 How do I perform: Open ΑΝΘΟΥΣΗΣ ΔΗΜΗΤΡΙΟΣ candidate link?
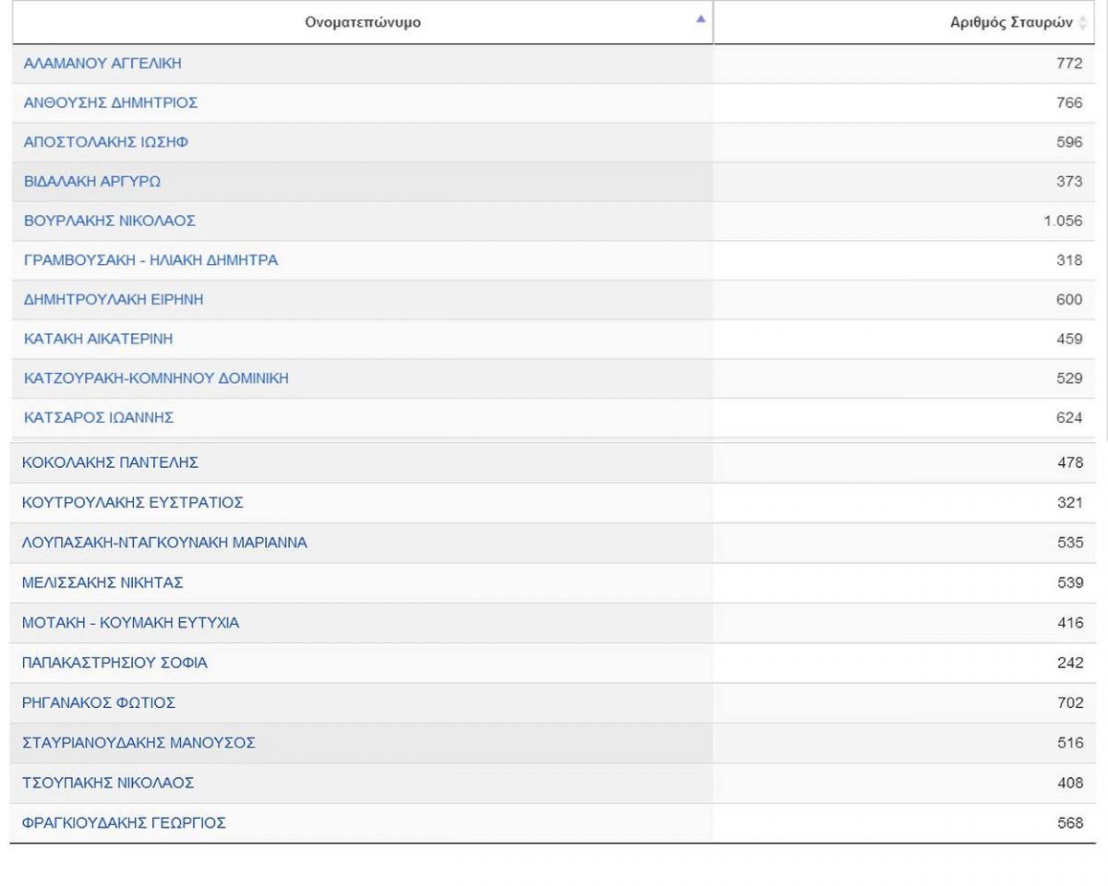click(111, 103)
